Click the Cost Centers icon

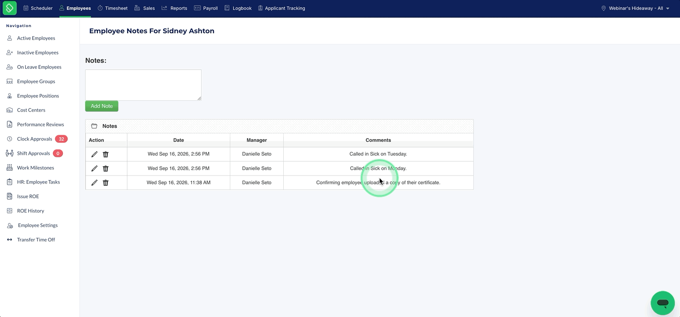point(9,110)
